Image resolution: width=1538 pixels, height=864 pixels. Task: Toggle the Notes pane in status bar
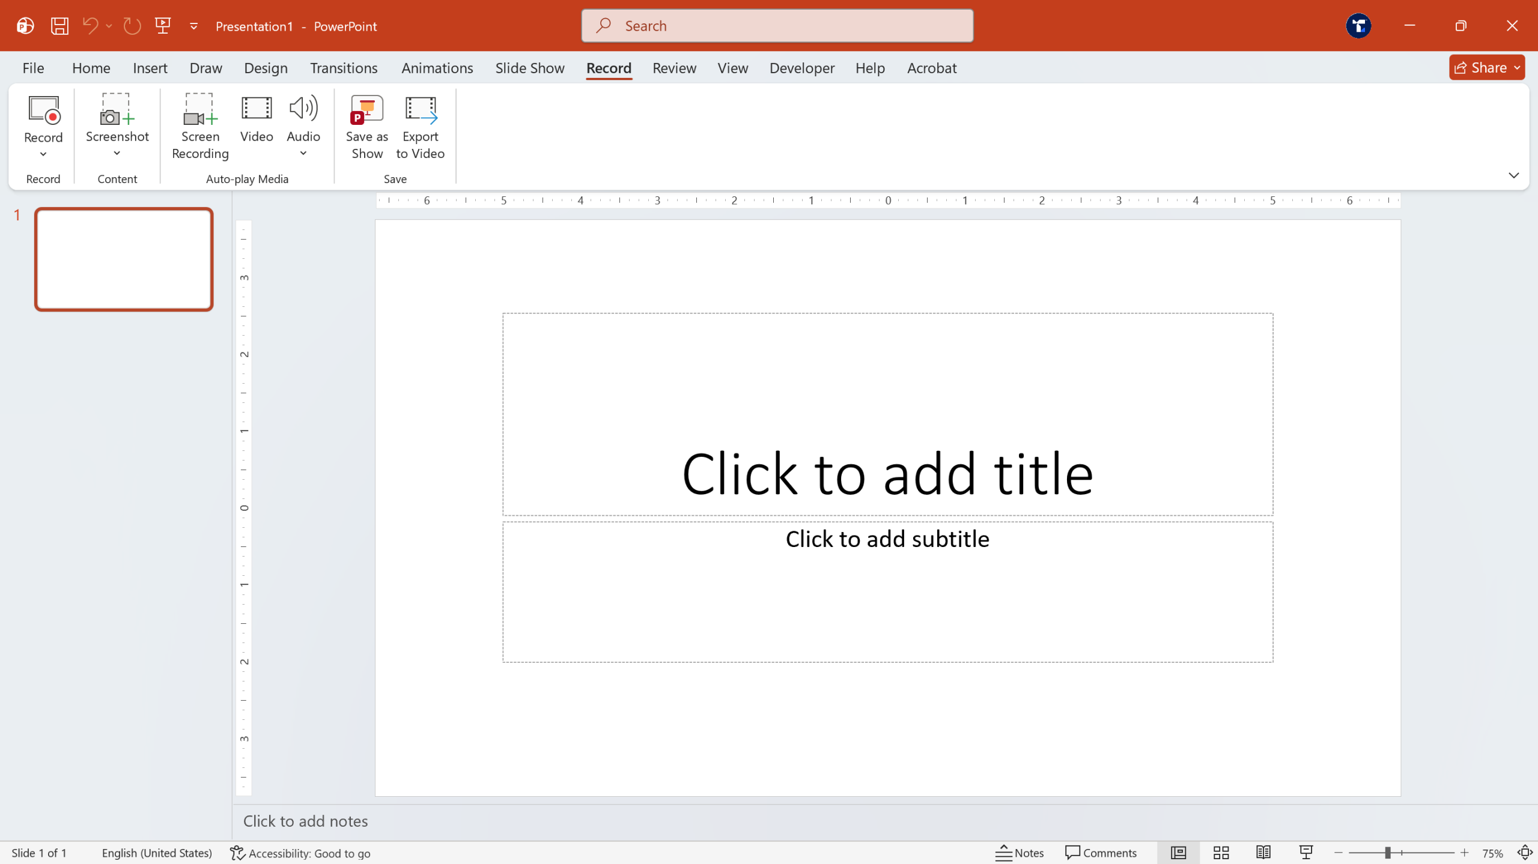pos(1020,853)
